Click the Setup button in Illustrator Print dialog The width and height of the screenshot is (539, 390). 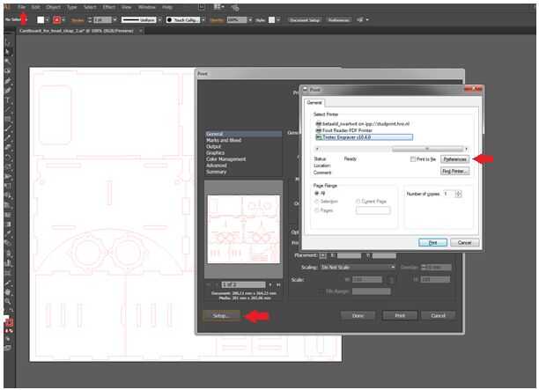[x=221, y=315]
